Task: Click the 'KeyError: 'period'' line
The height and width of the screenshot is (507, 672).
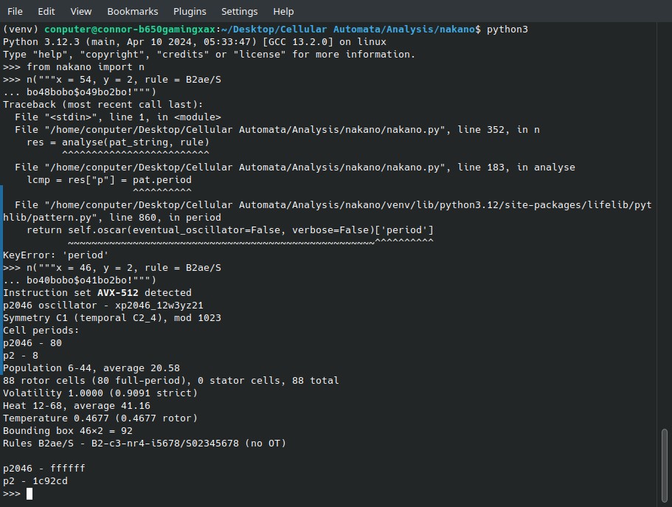Action: [x=56, y=255]
